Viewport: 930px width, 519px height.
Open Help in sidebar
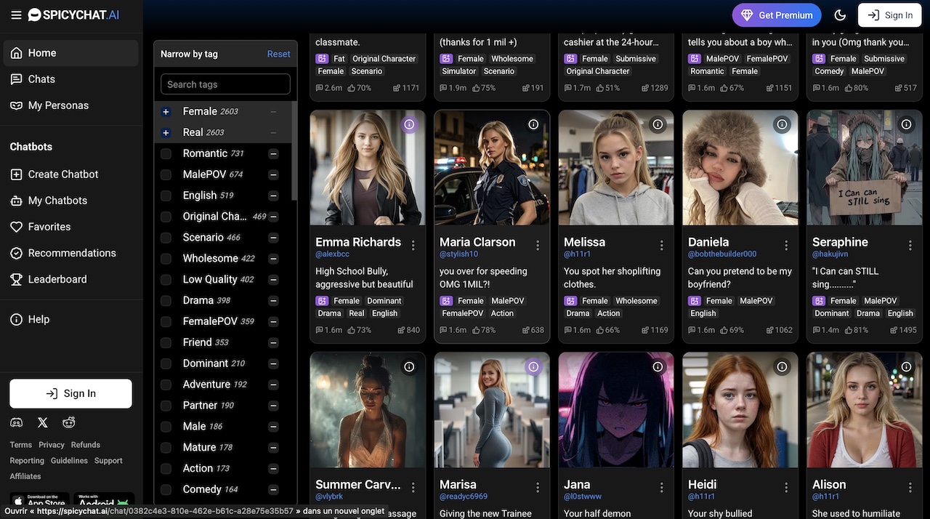tap(70, 319)
